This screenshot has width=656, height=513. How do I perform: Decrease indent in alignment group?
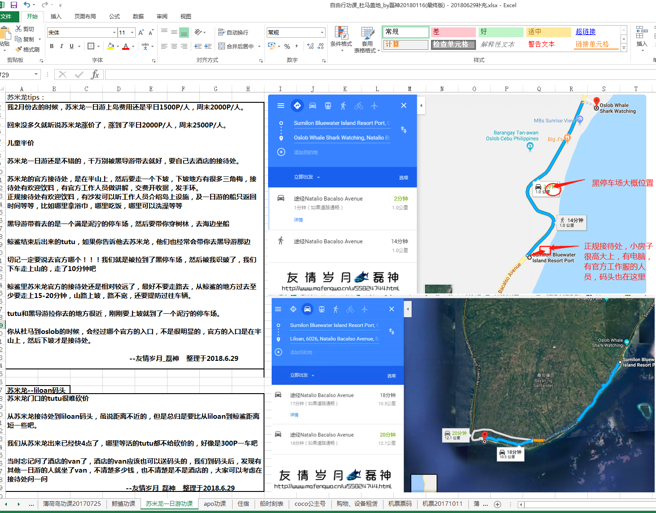tap(198, 46)
